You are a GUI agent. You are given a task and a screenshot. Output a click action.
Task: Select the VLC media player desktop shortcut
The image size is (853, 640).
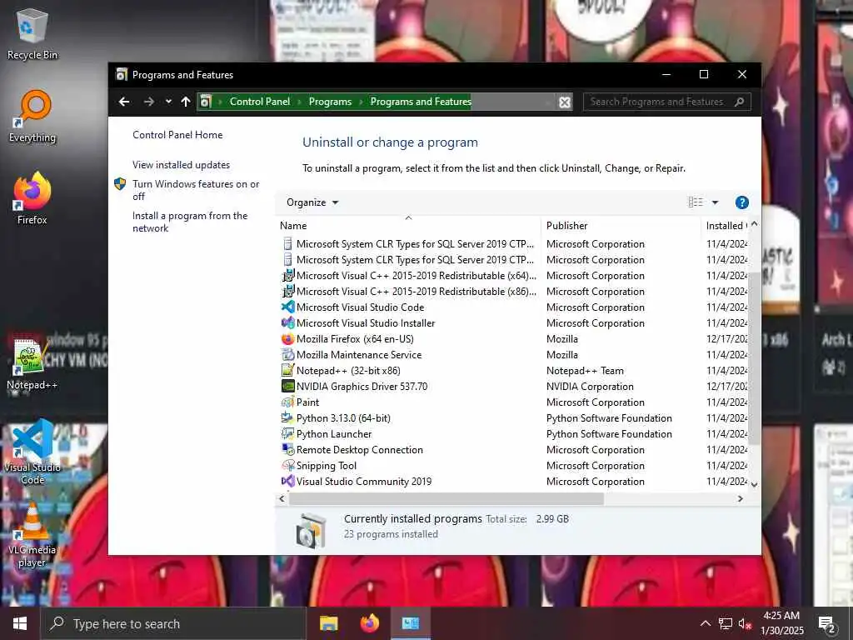pyautogui.click(x=32, y=536)
